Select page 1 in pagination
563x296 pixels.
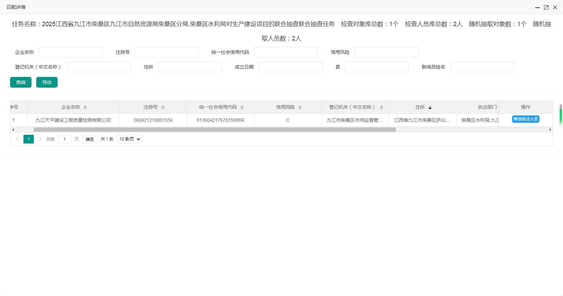[28, 139]
